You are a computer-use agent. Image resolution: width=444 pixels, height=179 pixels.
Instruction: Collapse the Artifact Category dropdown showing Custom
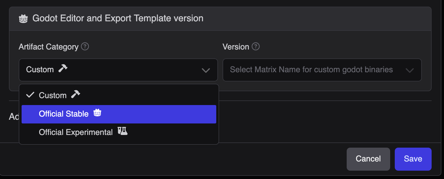click(118, 70)
